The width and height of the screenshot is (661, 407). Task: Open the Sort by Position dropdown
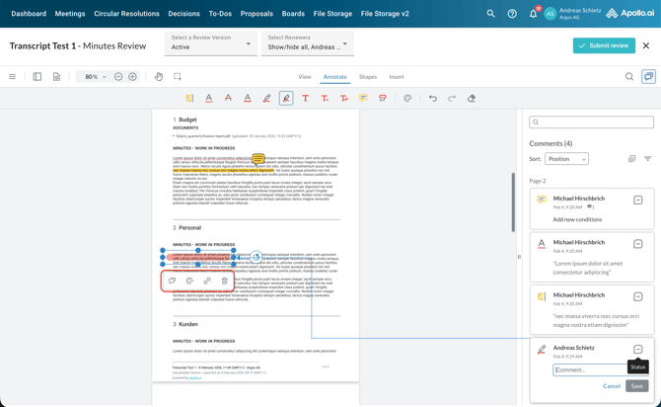pos(566,158)
